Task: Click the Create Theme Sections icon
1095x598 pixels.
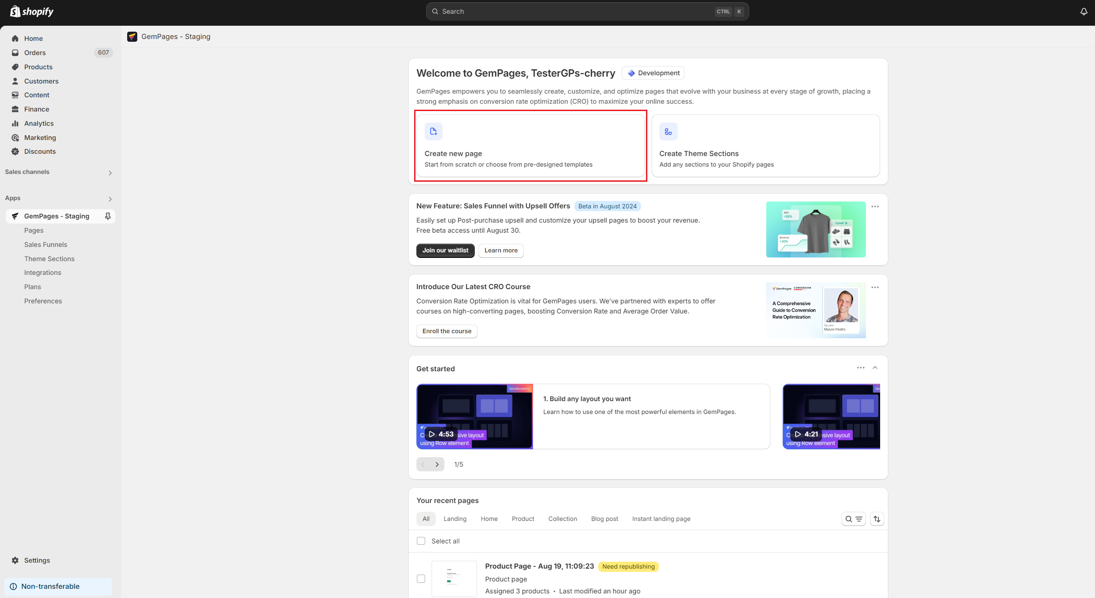Action: coord(668,132)
